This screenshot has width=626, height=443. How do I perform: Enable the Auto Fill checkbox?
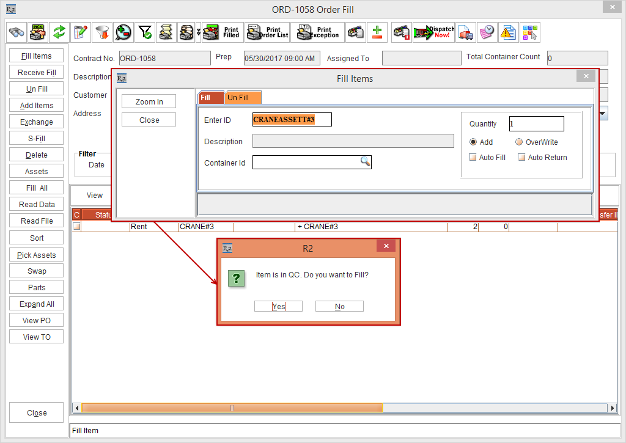click(473, 157)
